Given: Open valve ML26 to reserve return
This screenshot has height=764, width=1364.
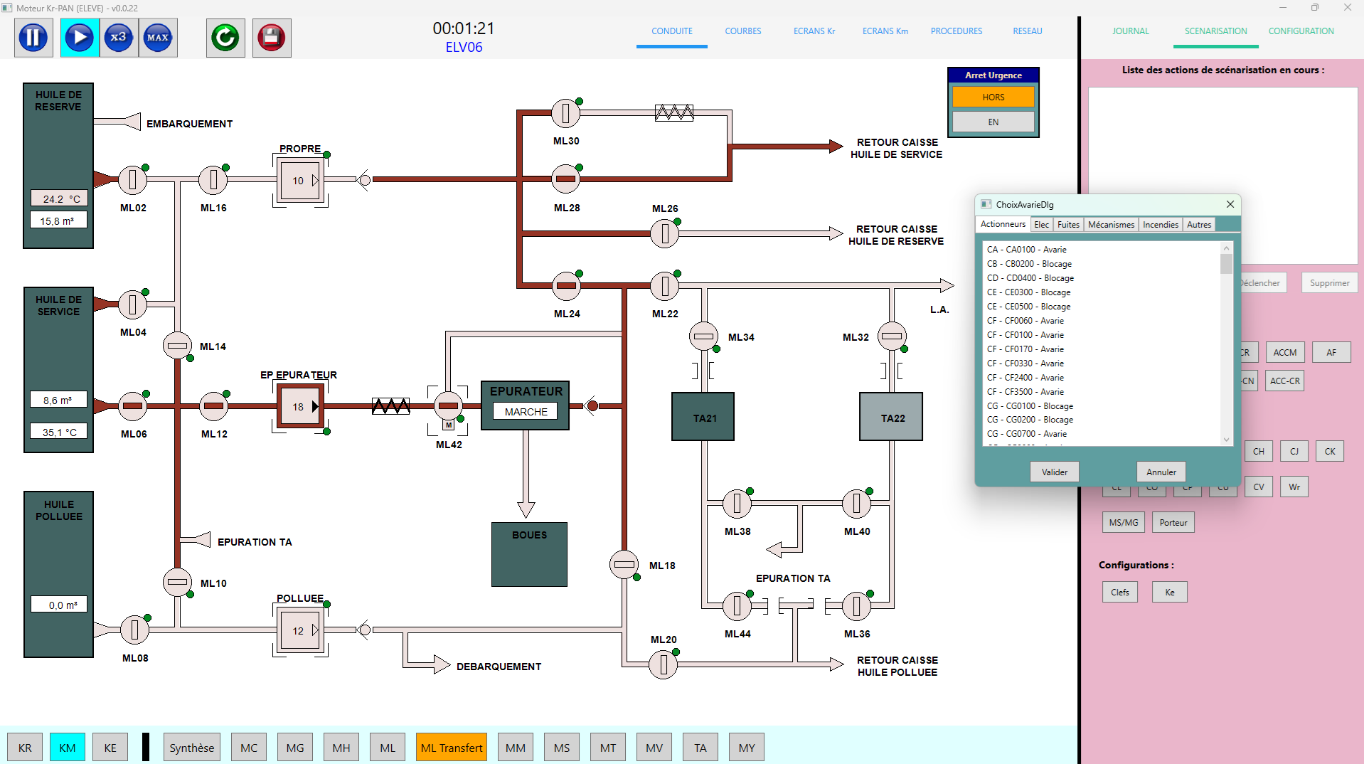Looking at the screenshot, I should coord(664,233).
